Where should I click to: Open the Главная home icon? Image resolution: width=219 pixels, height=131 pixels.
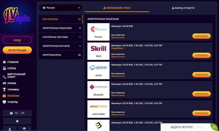[x=4, y=62]
